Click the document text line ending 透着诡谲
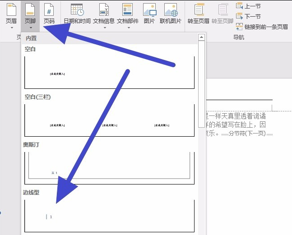Image resolution: width=292 pixels, height=235 pixels. pos(236,116)
